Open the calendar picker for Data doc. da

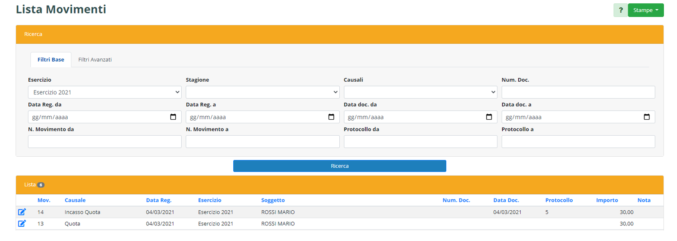pos(489,117)
